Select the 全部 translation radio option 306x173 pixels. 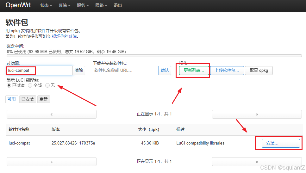point(30,85)
